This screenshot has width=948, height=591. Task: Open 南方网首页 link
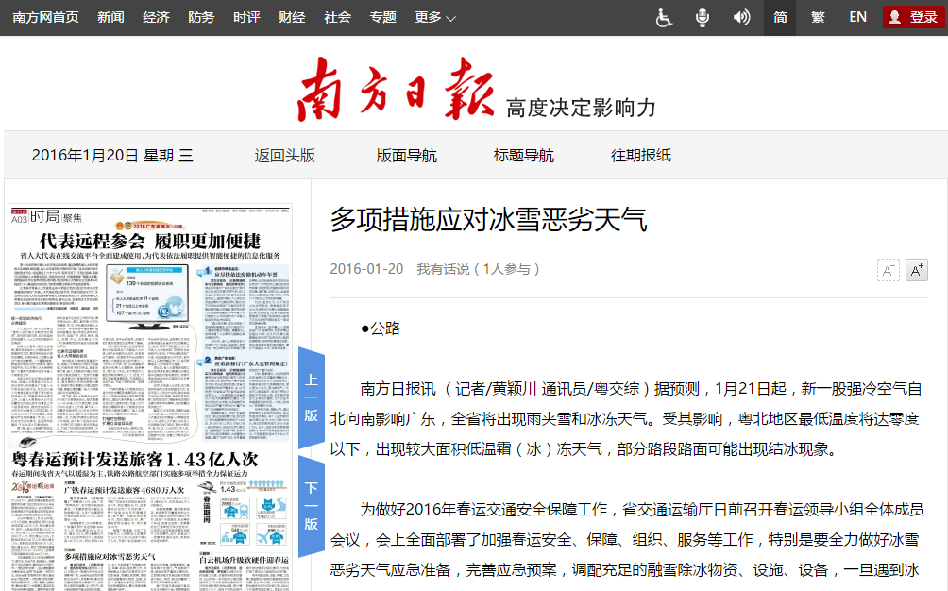click(45, 18)
